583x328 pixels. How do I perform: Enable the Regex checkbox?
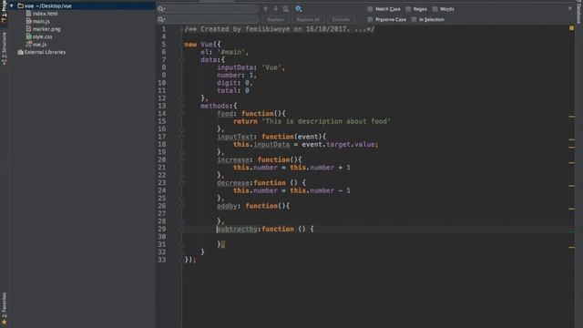[408, 9]
